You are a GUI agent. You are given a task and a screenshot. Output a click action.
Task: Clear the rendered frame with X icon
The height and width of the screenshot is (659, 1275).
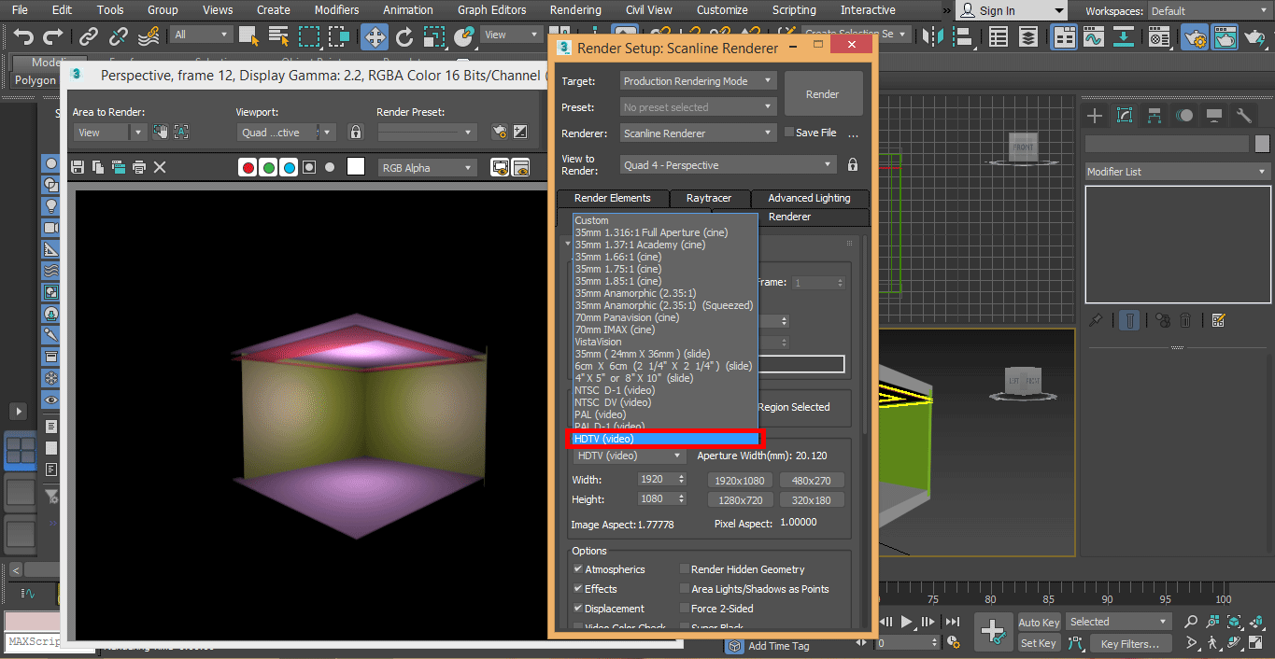[x=160, y=167]
